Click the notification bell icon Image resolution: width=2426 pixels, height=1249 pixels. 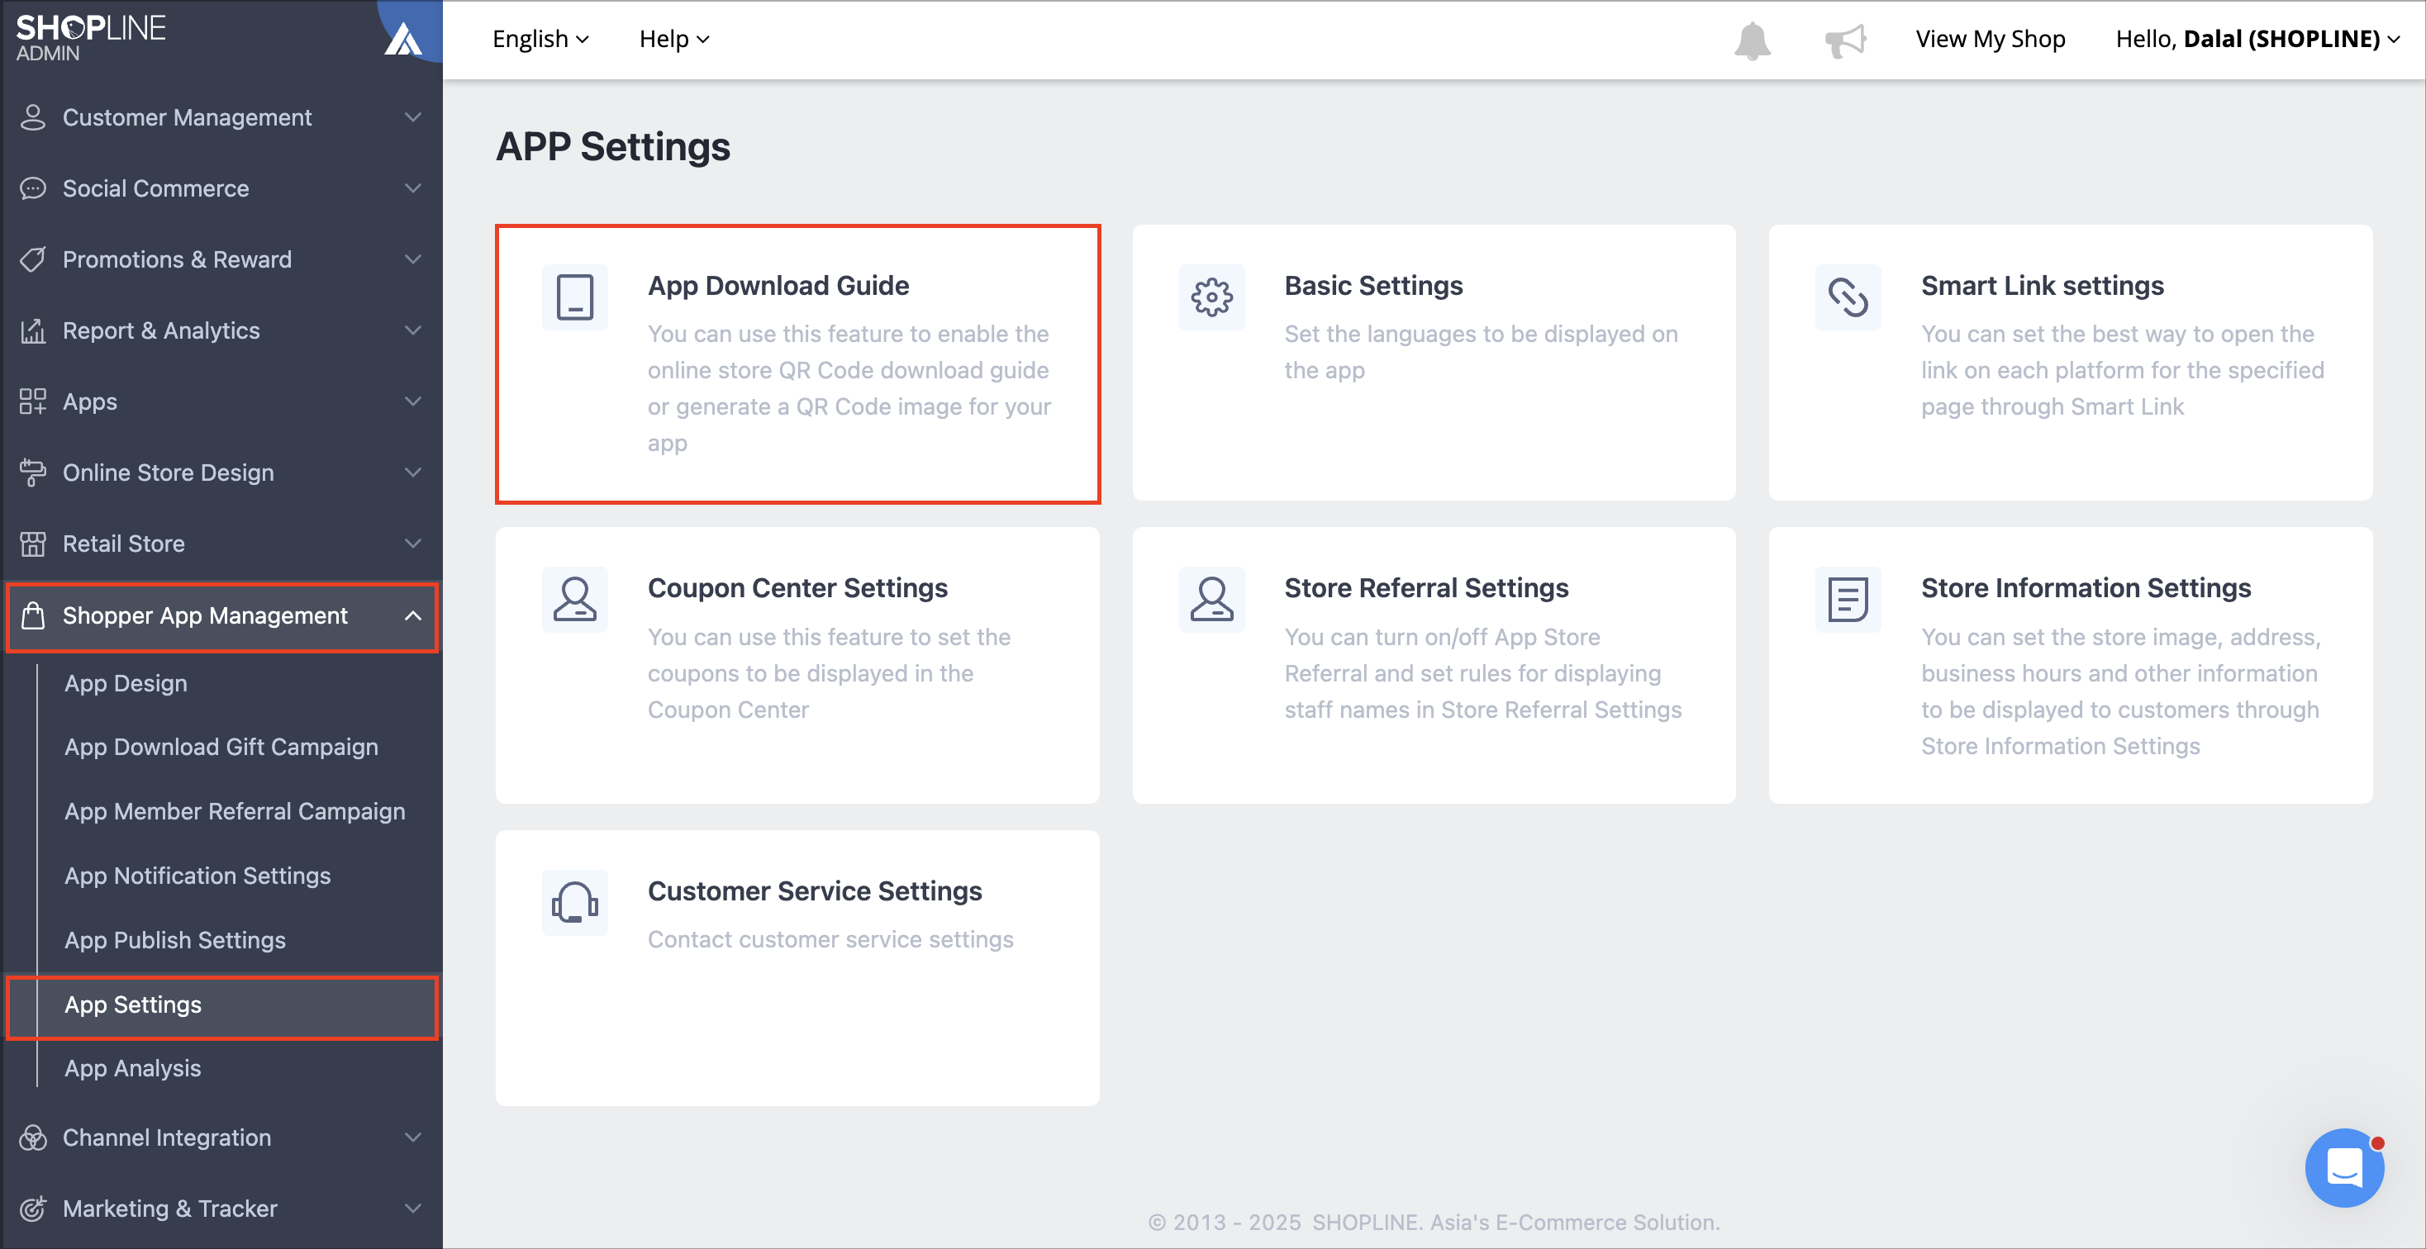(x=1752, y=40)
